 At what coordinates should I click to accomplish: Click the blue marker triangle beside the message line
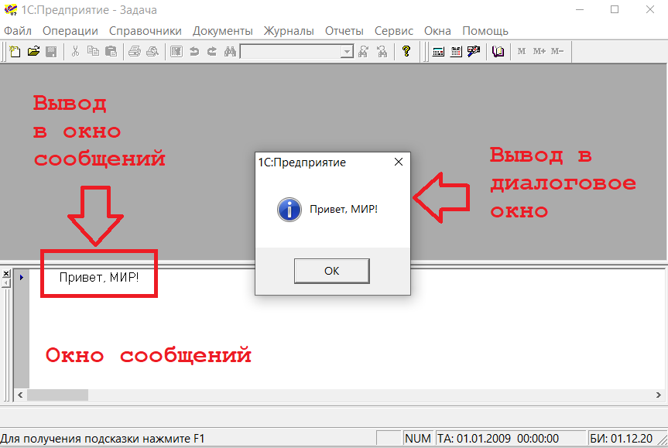pyautogui.click(x=22, y=277)
